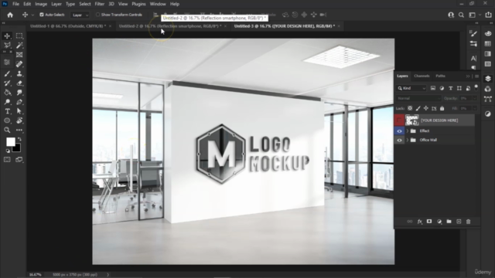Select the Smudge tool
This screenshot has height=278, width=495.
19,93
